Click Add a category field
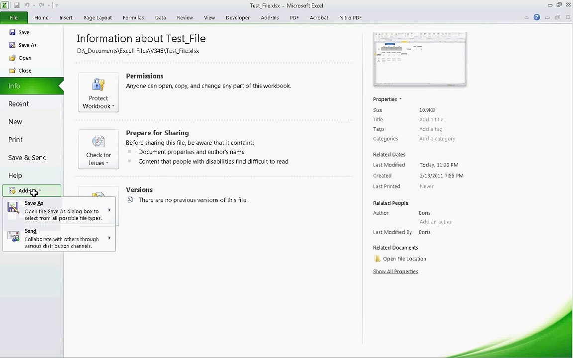The width and height of the screenshot is (573, 358). [x=437, y=138]
